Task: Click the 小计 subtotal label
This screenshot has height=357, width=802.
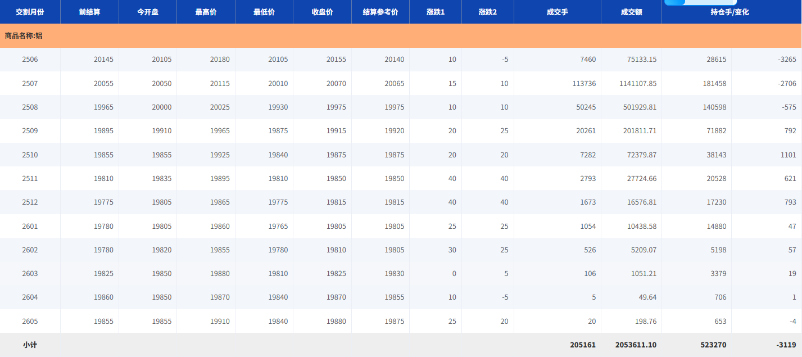Action: [x=30, y=345]
